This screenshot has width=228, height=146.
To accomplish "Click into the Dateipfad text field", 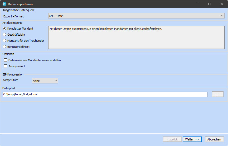I will 105,94.
